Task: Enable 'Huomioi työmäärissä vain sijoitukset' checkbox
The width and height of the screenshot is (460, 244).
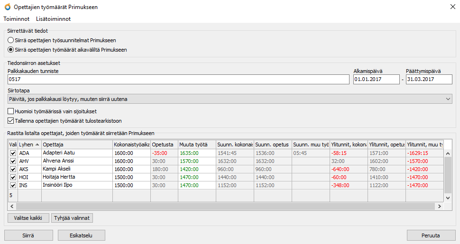Action: pyautogui.click(x=11, y=111)
